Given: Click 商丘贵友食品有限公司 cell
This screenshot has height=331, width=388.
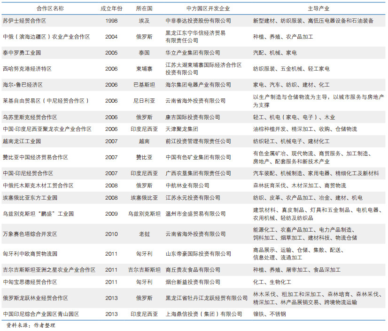Looking at the screenshot, I should coord(193,270).
